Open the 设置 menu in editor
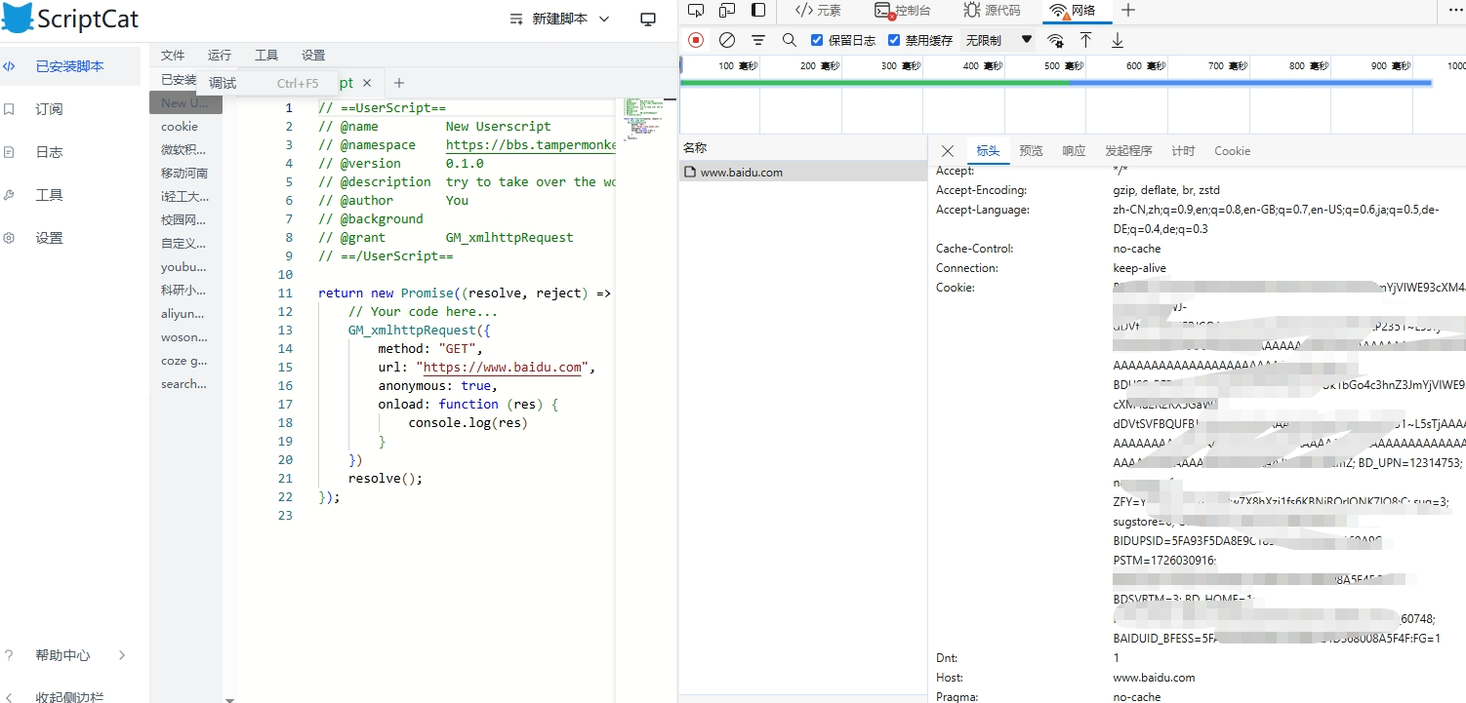 pyautogui.click(x=313, y=56)
